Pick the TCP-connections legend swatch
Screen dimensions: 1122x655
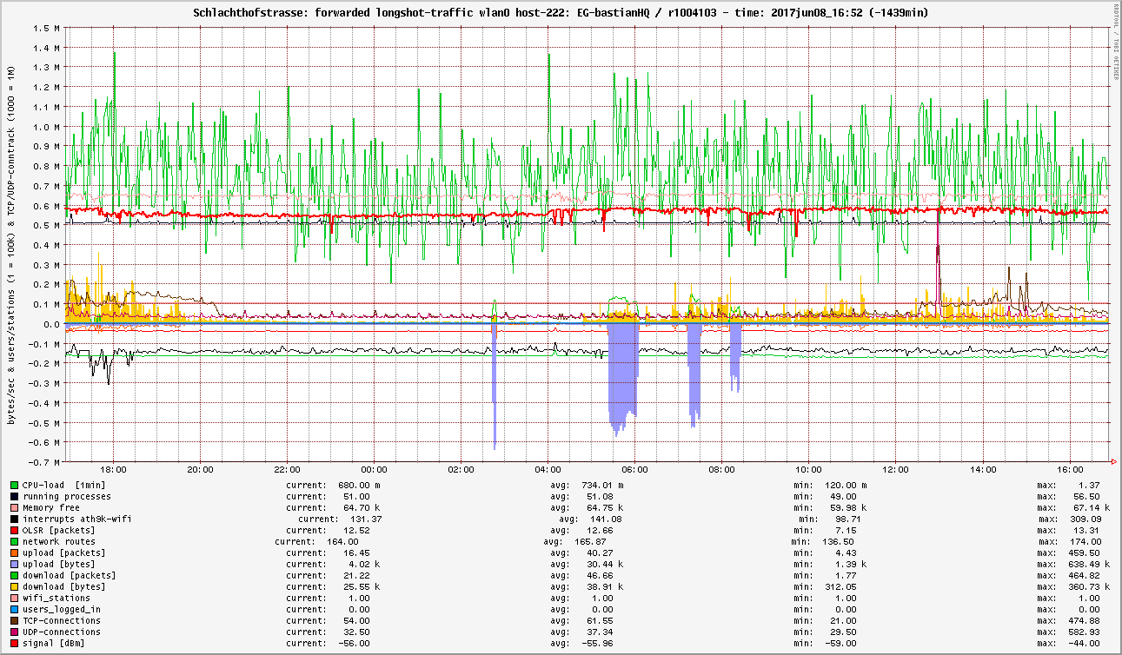click(x=14, y=620)
